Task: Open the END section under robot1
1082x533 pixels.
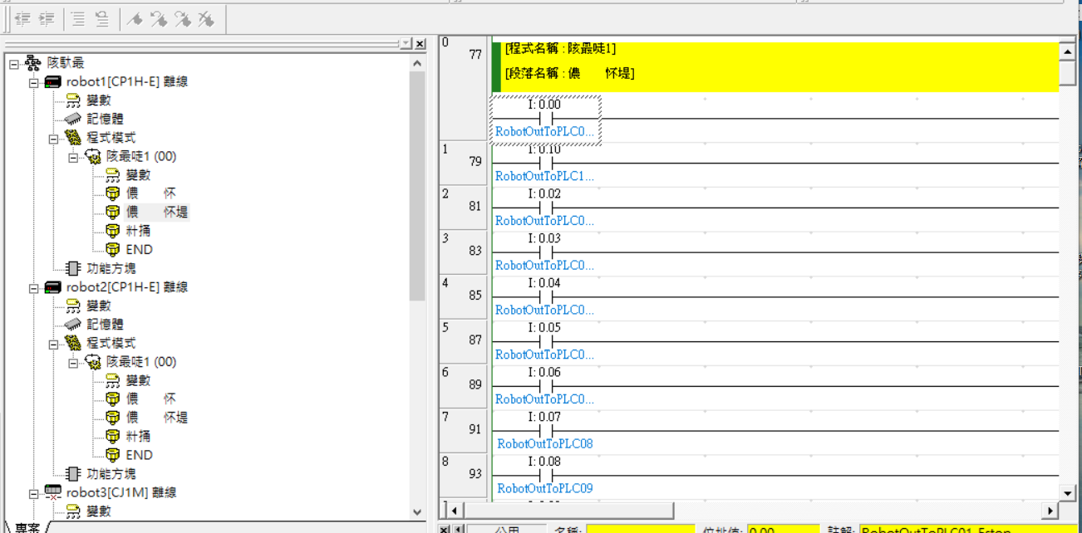Action: 112,249
